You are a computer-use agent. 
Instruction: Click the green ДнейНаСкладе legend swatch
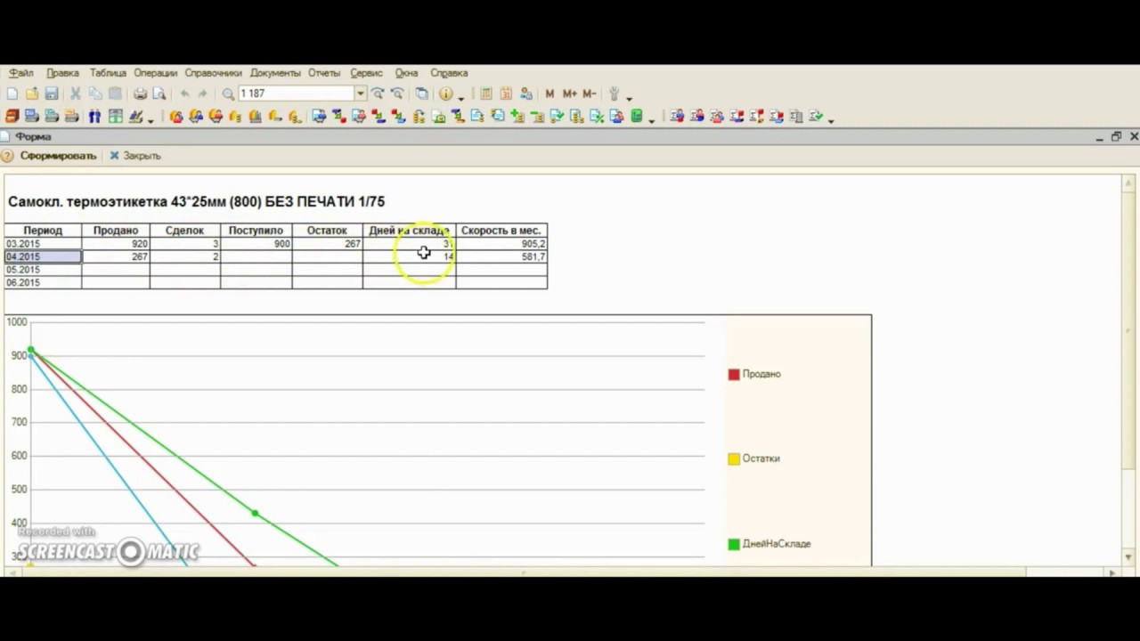click(x=734, y=544)
